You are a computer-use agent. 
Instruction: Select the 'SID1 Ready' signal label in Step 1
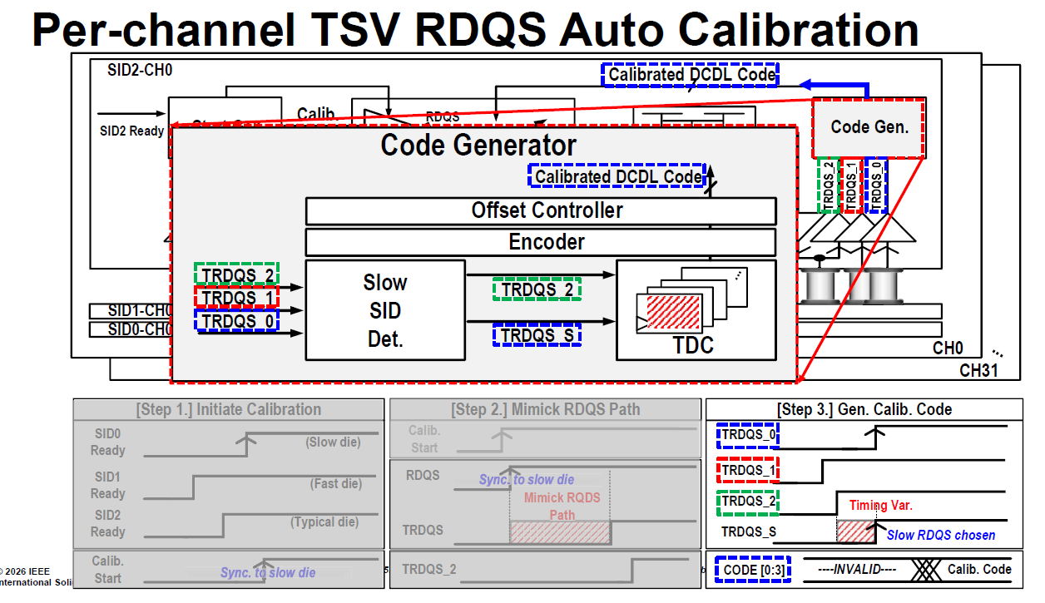108,485
